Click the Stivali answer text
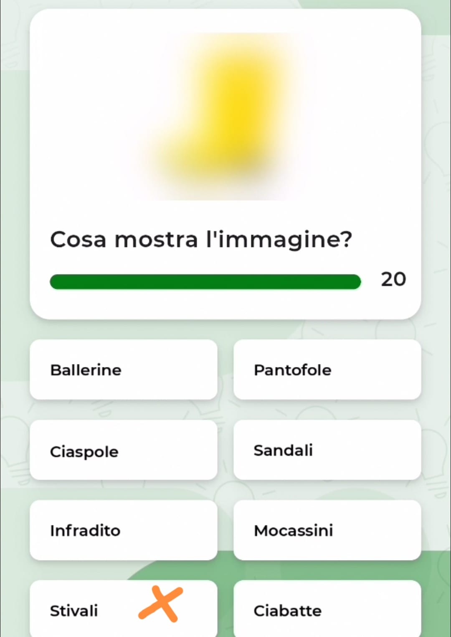The image size is (451, 637). [x=74, y=611]
